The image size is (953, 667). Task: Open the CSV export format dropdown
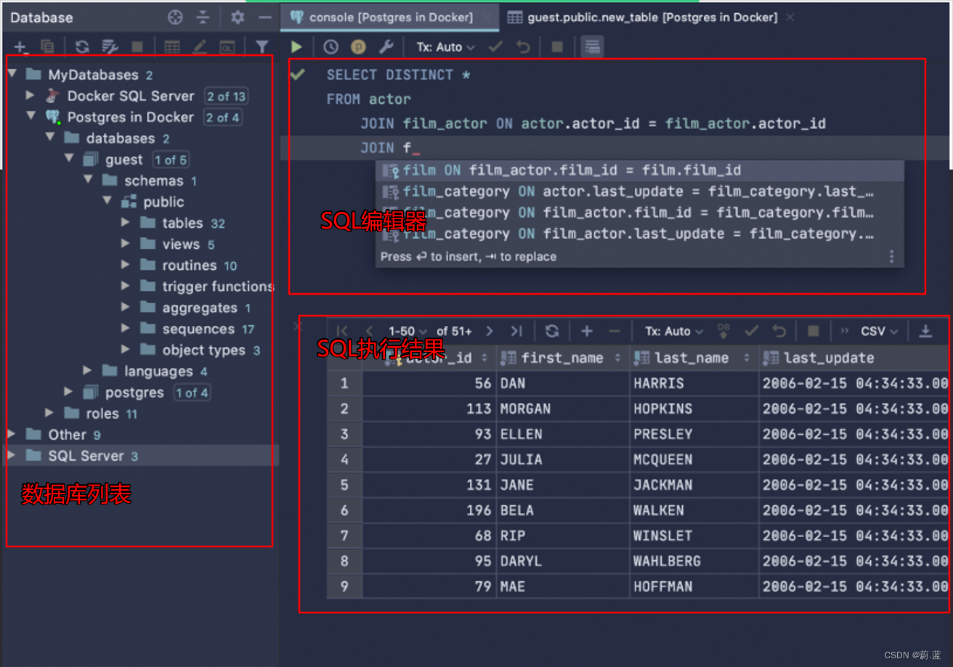pyautogui.click(x=879, y=331)
